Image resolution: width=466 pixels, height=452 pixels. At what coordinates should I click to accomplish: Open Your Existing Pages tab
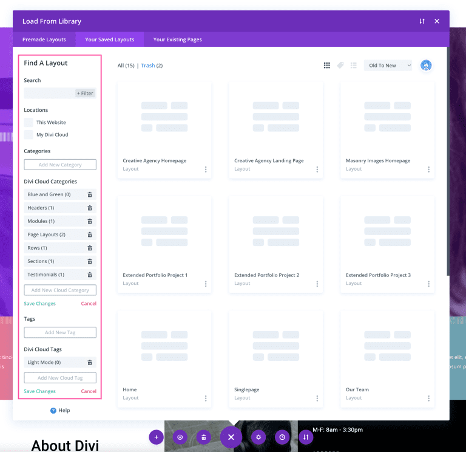click(x=177, y=39)
